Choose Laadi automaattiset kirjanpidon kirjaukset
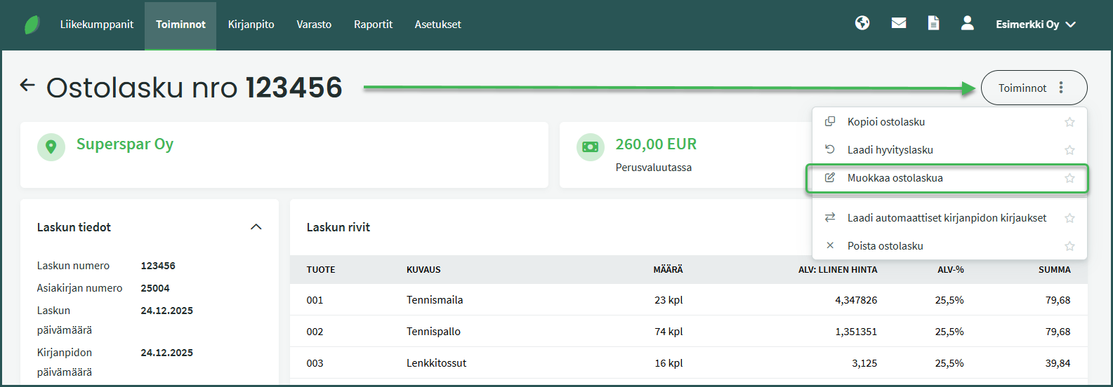 946,218
